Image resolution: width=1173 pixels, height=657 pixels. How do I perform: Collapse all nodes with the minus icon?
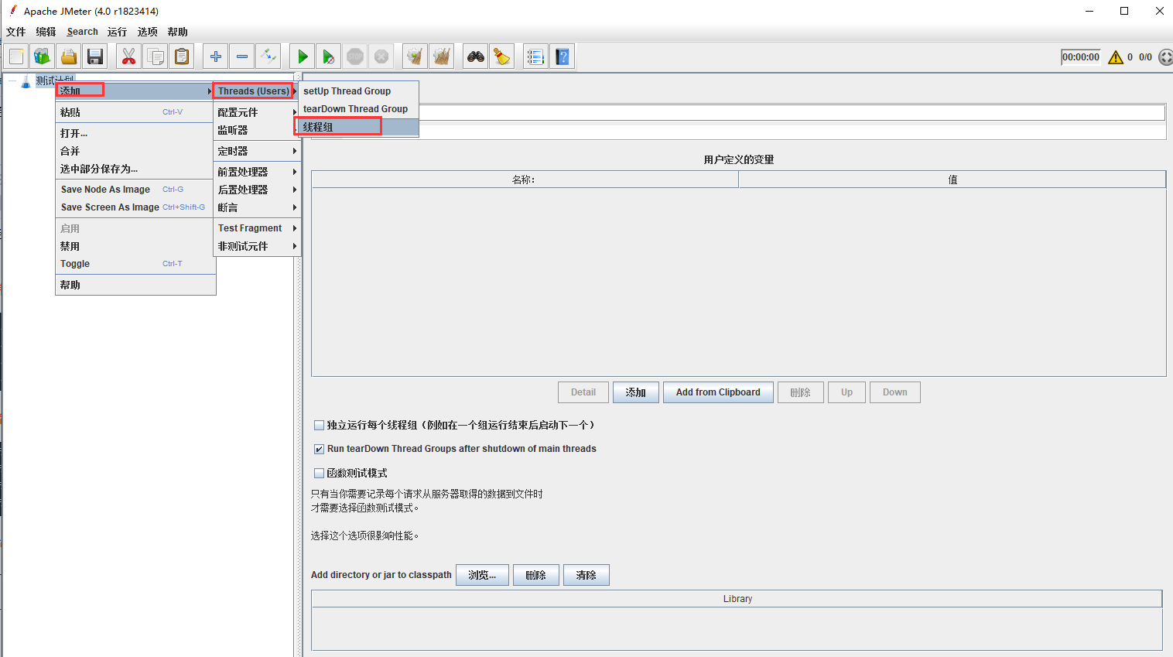(x=242, y=56)
